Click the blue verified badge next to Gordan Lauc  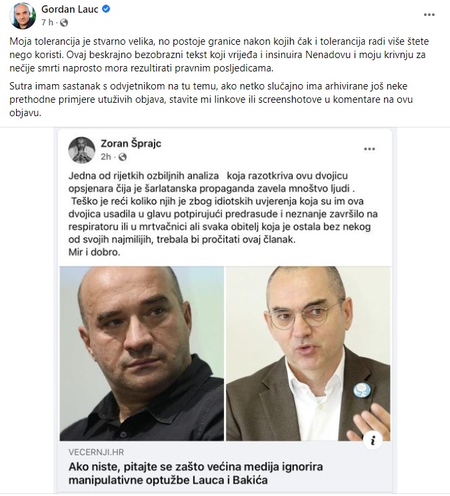(x=106, y=9)
